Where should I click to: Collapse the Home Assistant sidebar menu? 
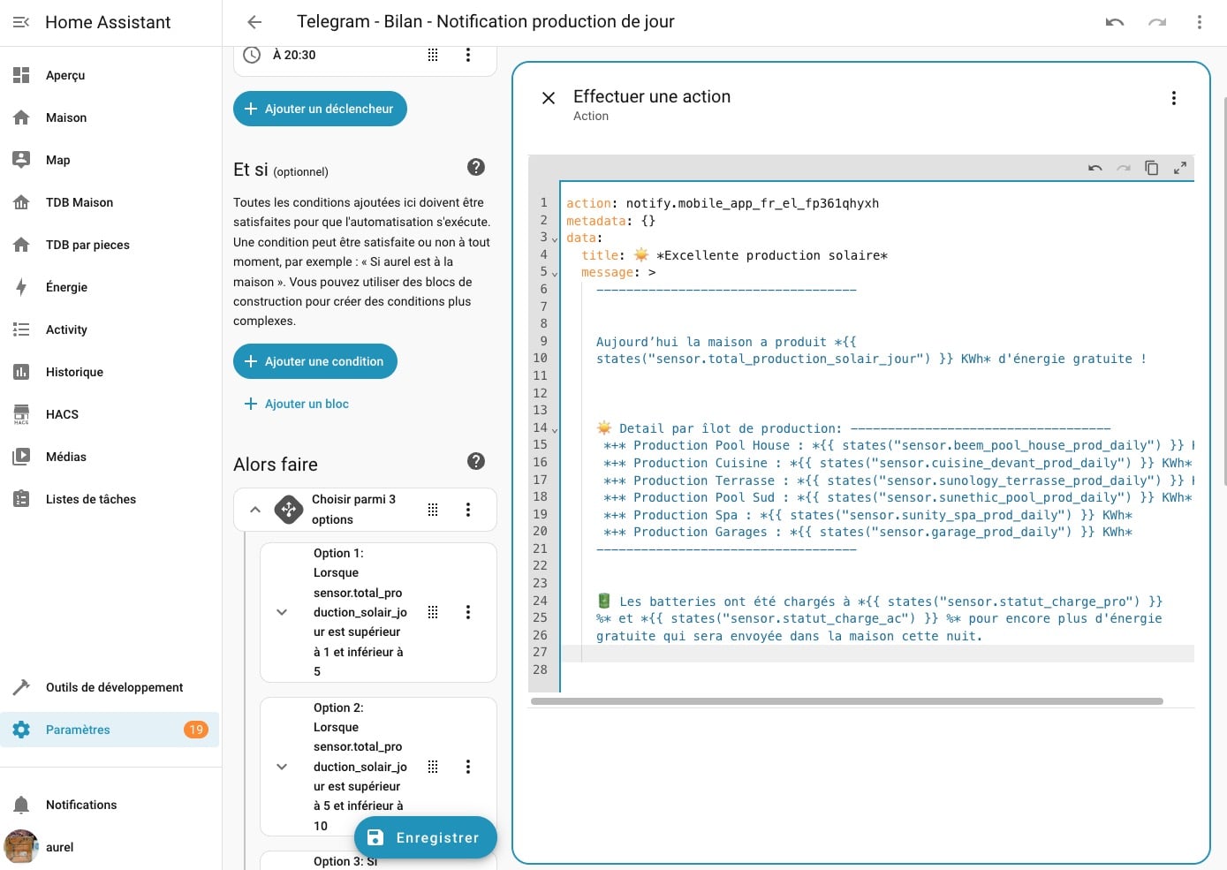pyautogui.click(x=21, y=22)
